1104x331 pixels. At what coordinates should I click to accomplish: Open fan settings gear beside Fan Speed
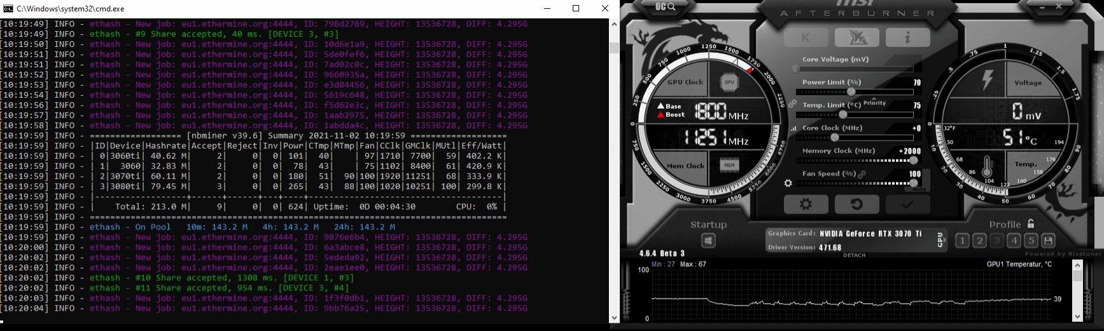[788, 183]
